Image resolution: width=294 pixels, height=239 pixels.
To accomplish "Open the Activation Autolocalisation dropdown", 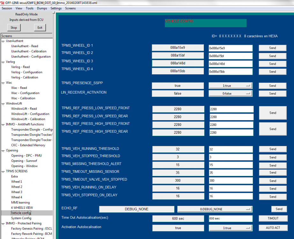I will (x=231, y=228).
